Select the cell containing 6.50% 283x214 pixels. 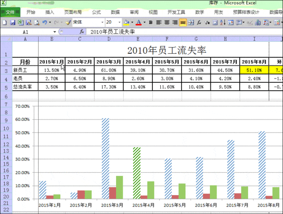(x=80, y=79)
